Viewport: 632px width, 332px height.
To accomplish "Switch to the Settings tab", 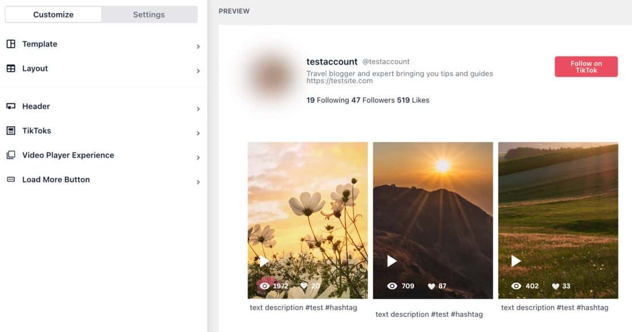I will pyautogui.click(x=148, y=14).
